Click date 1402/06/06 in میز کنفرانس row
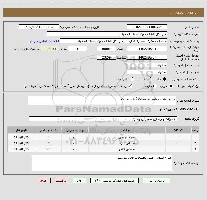The height and width of the screenshot is (200, 207). click(21, 137)
